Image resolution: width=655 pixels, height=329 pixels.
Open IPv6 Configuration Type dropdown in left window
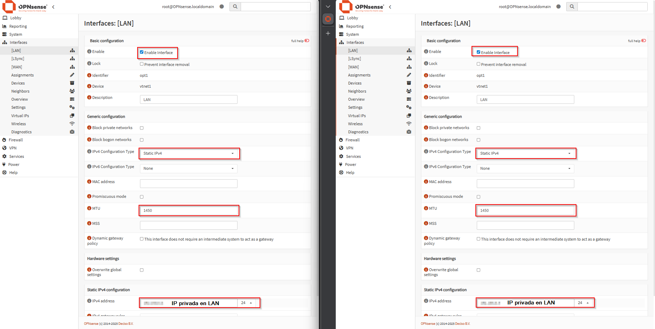(189, 168)
